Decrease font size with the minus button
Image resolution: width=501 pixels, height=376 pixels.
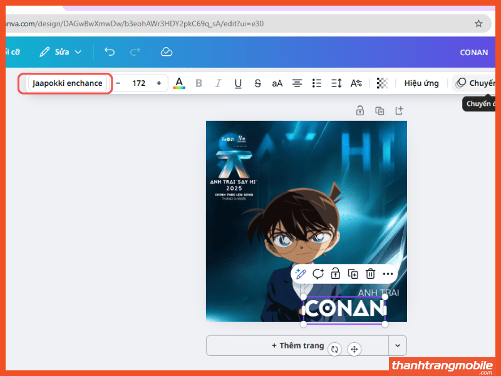pos(118,83)
